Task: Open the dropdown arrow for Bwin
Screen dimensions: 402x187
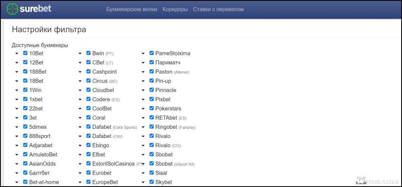Action: tap(80, 54)
